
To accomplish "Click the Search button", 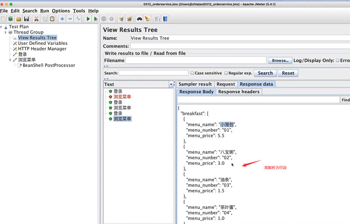I will (x=266, y=73).
